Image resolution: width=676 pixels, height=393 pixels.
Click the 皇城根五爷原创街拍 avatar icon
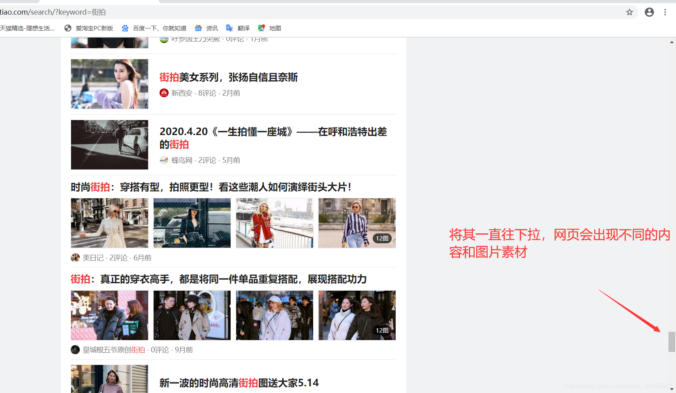click(75, 350)
